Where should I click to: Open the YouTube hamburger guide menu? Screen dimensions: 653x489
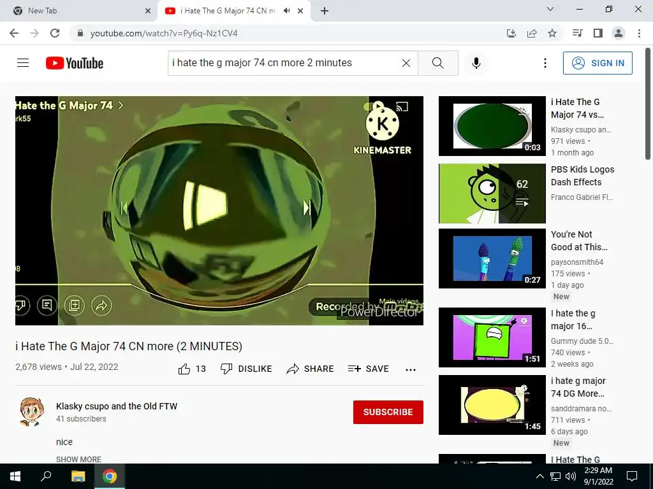click(23, 63)
